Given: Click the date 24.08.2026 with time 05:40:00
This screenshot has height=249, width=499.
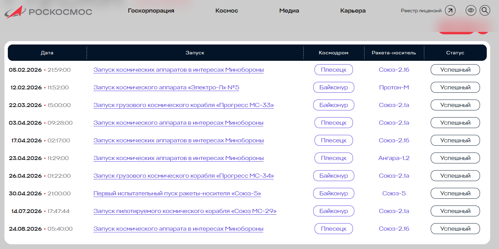Looking at the screenshot, I should tap(41, 229).
